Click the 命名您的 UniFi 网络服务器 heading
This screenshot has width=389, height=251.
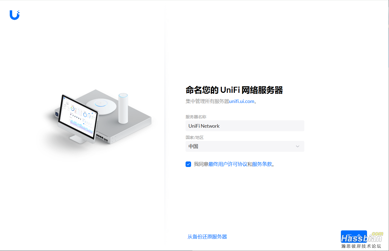234,90
